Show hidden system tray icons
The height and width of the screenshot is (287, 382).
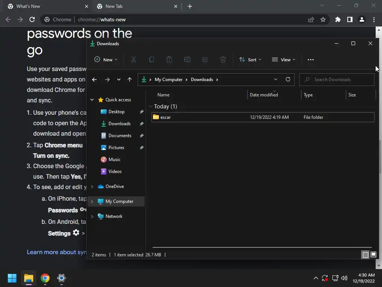pos(316,278)
